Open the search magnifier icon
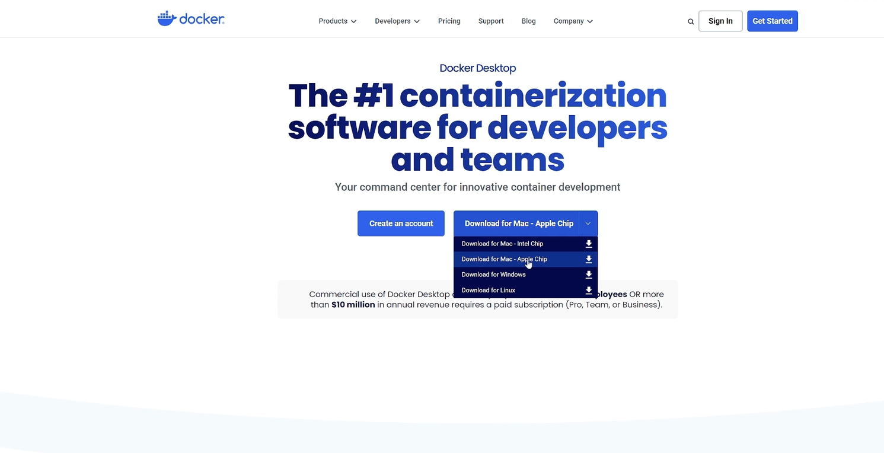This screenshot has width=884, height=453. 691,21
